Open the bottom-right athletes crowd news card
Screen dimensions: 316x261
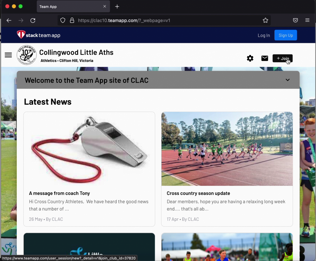pyautogui.click(x=227, y=247)
